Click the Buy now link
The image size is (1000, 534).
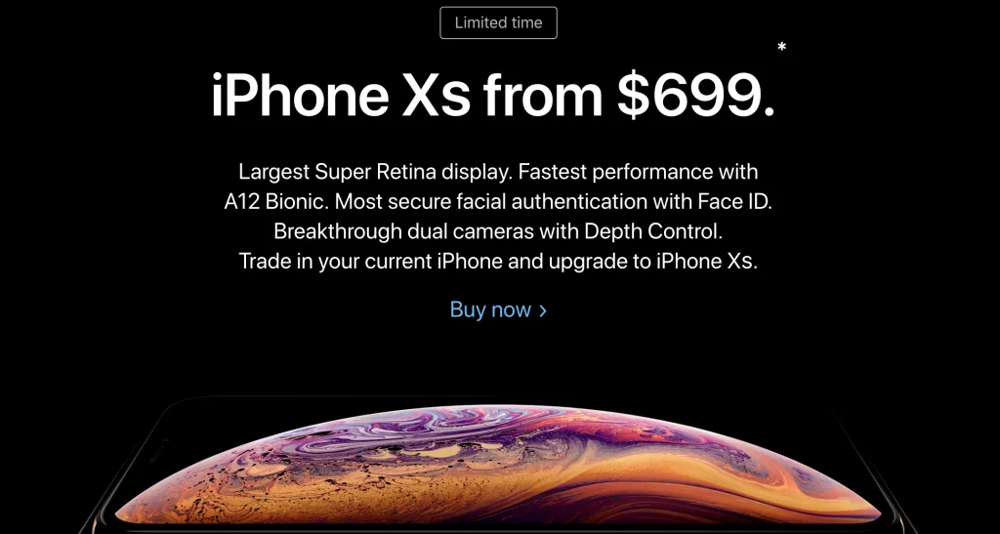click(x=498, y=309)
